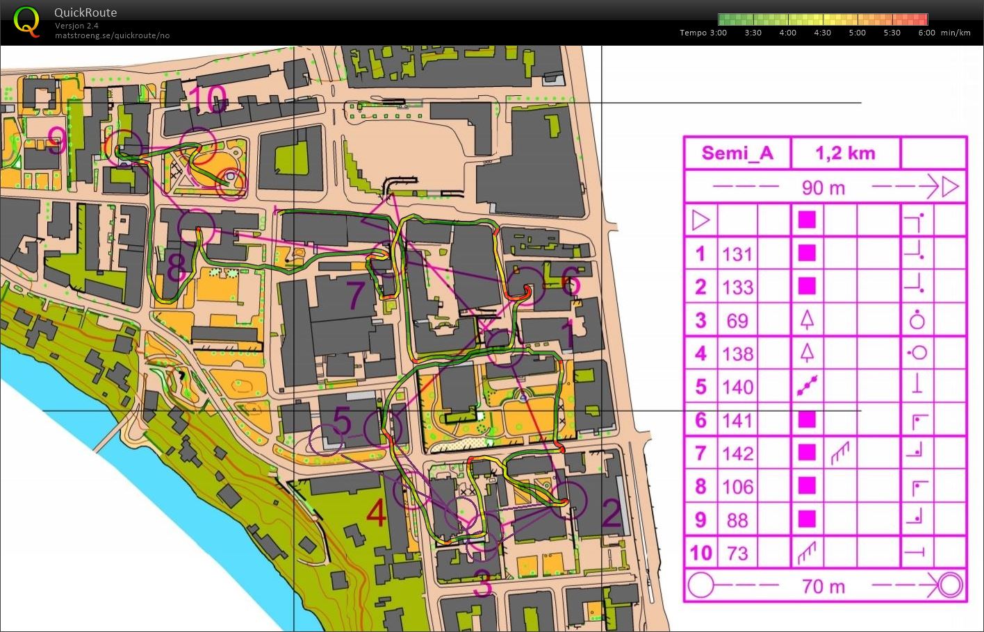Click control code 142 cell
Screen dimensions: 984x632
737,453
